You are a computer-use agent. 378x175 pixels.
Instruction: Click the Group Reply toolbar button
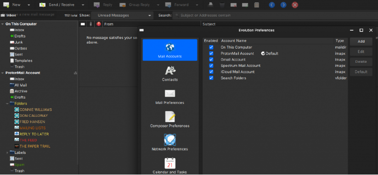135,5
